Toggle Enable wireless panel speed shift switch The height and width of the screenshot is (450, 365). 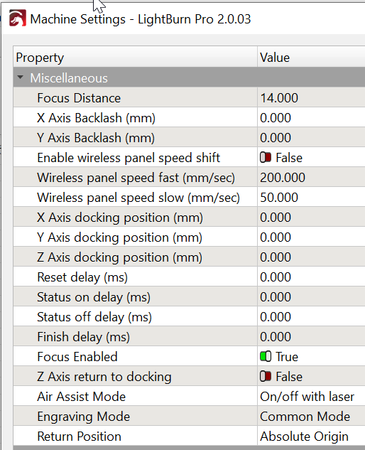266,158
